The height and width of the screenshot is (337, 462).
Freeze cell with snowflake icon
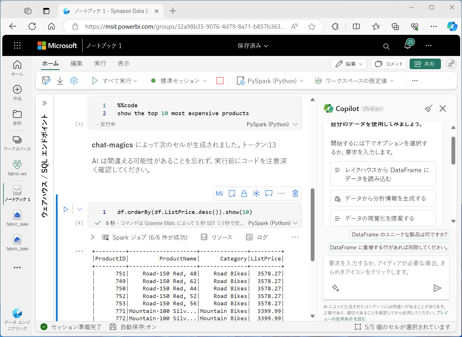click(256, 193)
